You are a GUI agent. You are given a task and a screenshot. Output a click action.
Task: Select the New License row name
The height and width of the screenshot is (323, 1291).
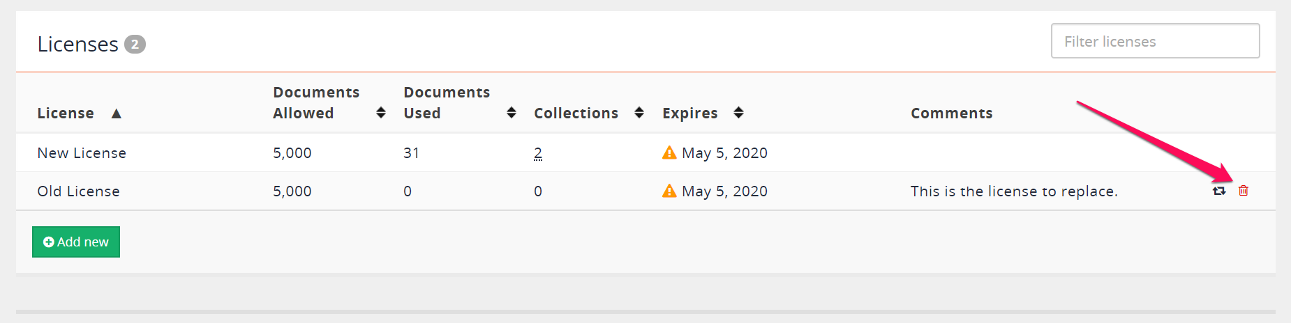coord(82,153)
